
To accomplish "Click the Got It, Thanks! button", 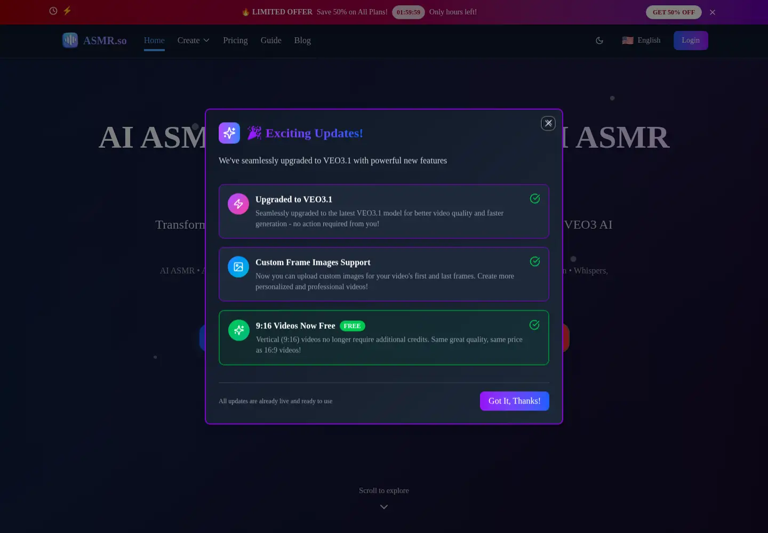I will [515, 401].
